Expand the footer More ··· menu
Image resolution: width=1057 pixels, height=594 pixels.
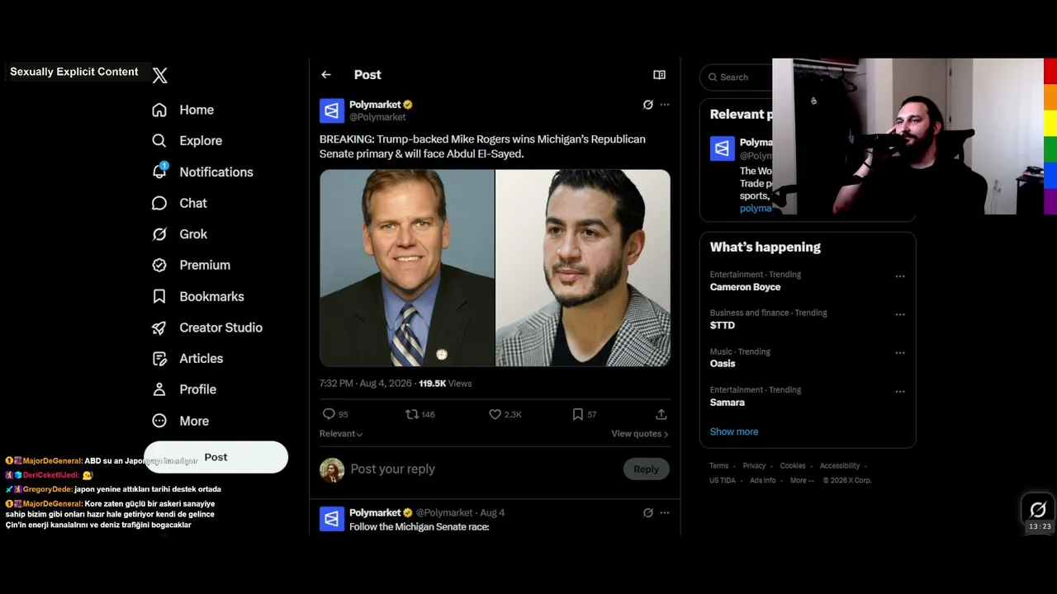(x=802, y=480)
